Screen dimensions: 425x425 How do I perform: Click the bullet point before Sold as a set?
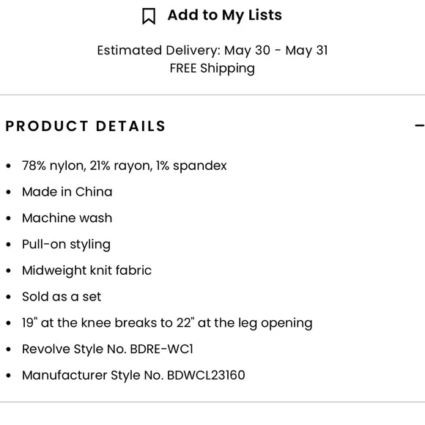8,297
